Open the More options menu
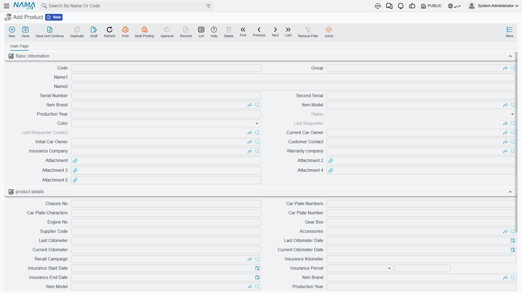This screenshot has width=522, height=293. (509, 32)
